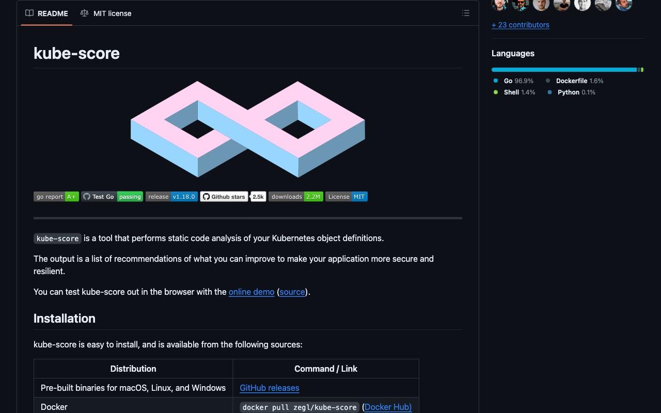
Task: Select the Python 0.1% language entry
Action: click(x=571, y=92)
